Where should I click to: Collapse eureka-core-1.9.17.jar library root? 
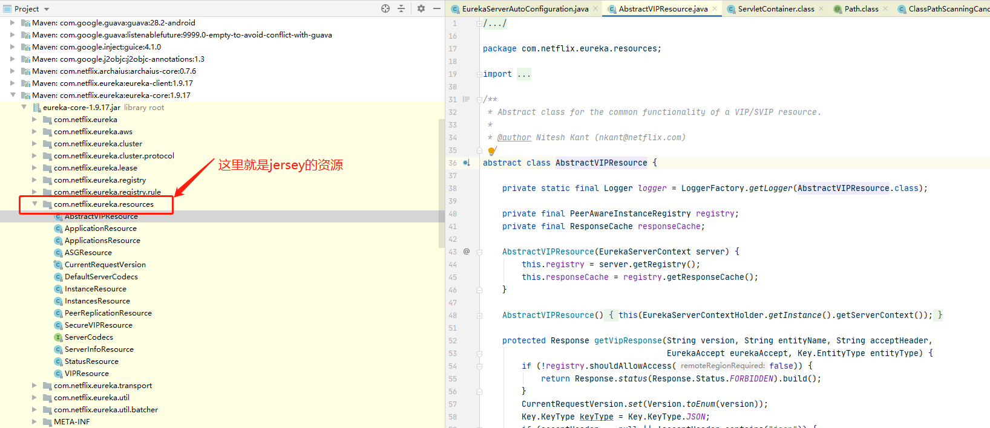click(x=24, y=108)
